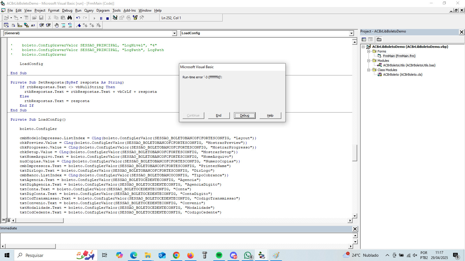This screenshot has width=465, height=261.
Task: Click inside the Immediate window input area
Action: [x=176, y=238]
